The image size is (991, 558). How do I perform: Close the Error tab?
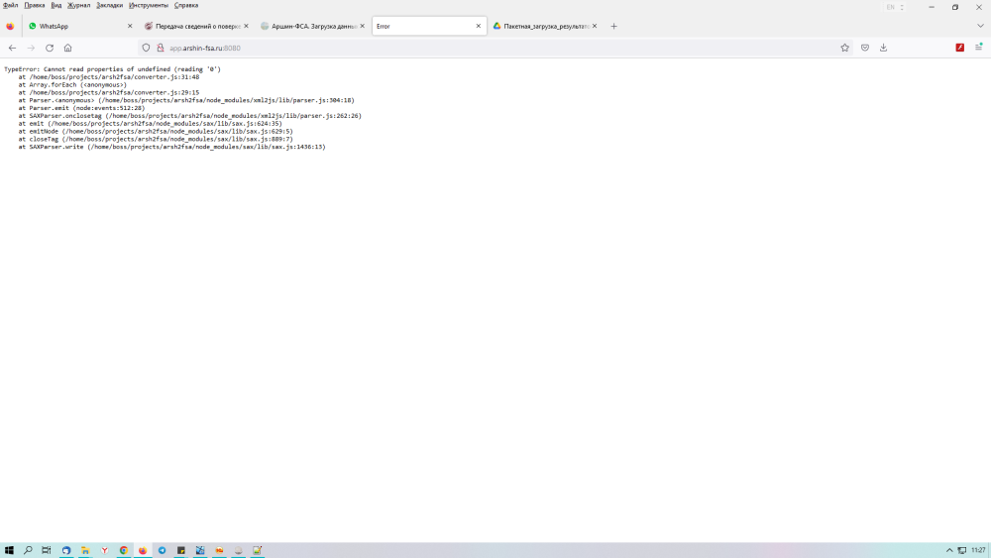pyautogui.click(x=479, y=26)
